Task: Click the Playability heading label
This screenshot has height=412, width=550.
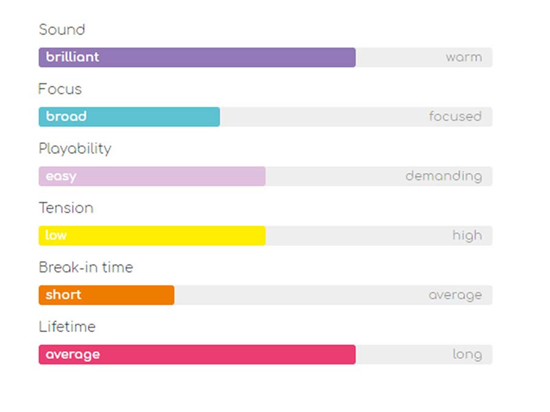Action: (x=75, y=149)
